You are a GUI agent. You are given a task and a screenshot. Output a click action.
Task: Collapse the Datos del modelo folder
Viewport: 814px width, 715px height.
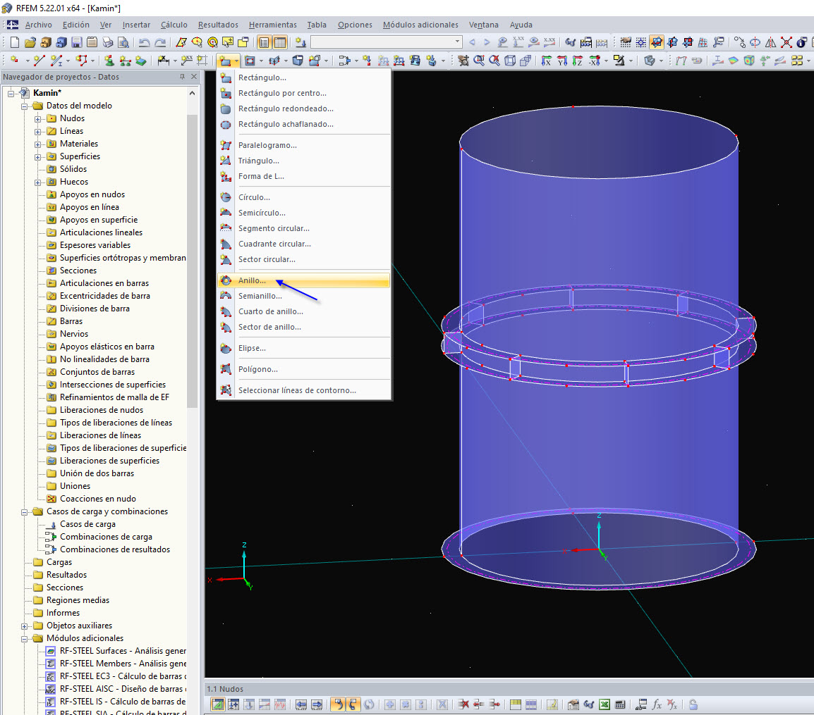coord(25,106)
